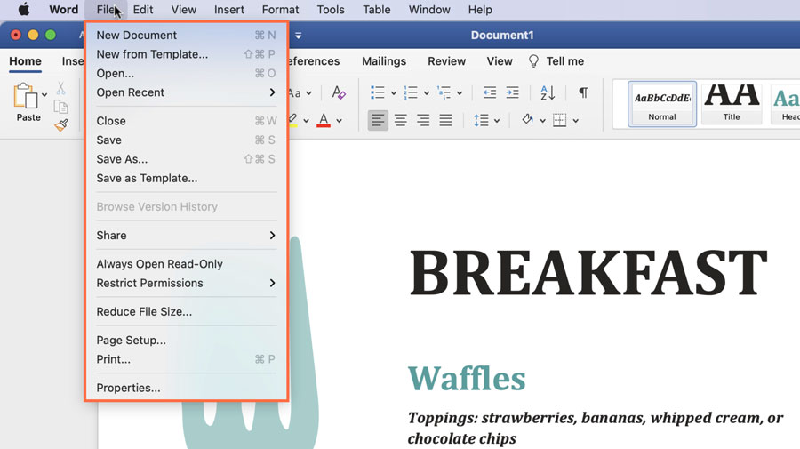800x449 pixels.
Task: Click the Cut scissors icon
Action: click(x=60, y=88)
